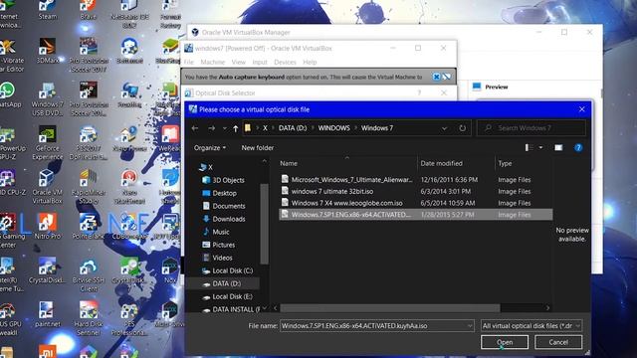Screen dimensions: 637x358
Task: Click the horizontal scrollbar right arrow
Action: coord(547,308)
